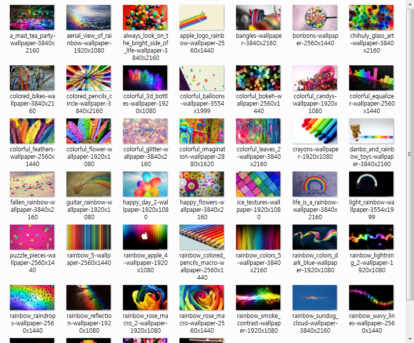414x343 pixels.
Task: Select the rainbow_smoke_contrast thumbnail
Action: coord(258,297)
